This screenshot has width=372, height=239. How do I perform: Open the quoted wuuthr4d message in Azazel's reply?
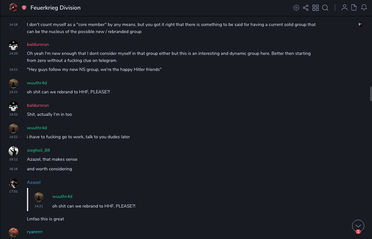pos(94,206)
